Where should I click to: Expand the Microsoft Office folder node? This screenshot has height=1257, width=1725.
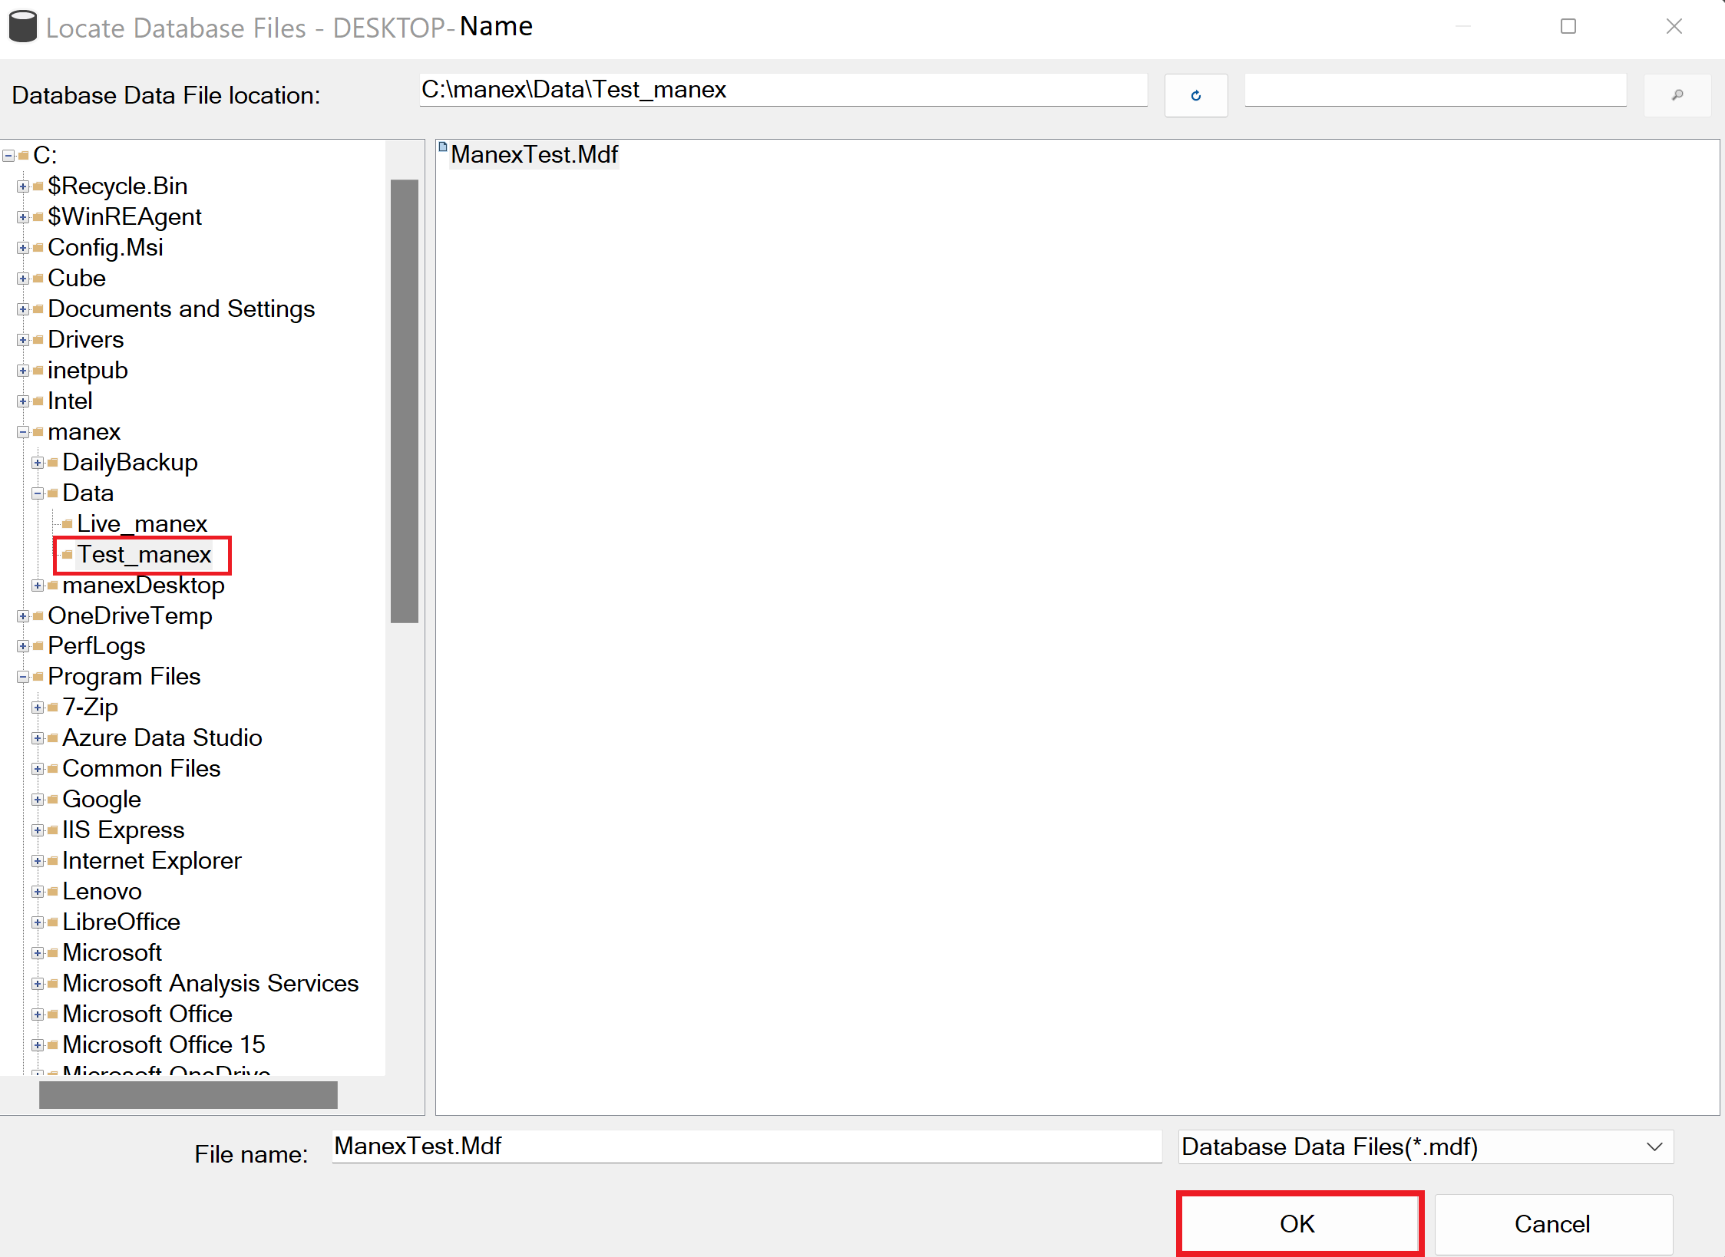38,1015
